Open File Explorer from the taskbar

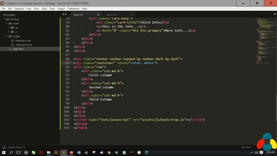tap(48, 153)
